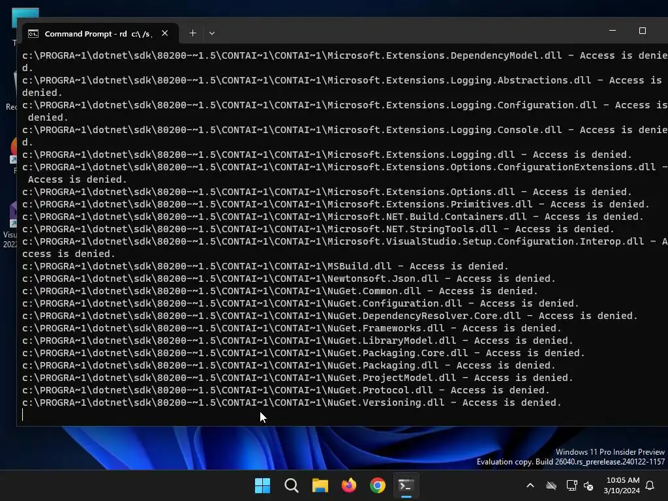Expand the terminal profile dropdown chevron

click(212, 33)
